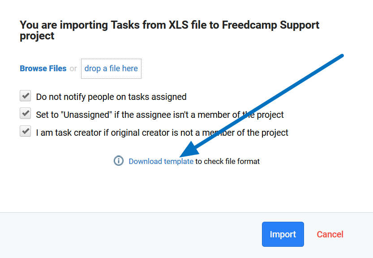
Task: Click the 'drop a file here' zone
Action: coord(111,69)
